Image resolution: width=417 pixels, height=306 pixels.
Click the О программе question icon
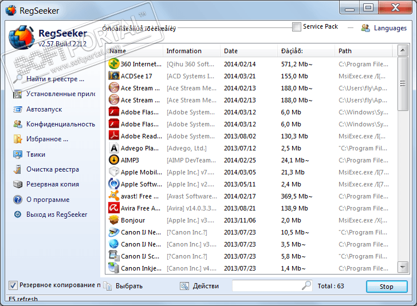18,200
